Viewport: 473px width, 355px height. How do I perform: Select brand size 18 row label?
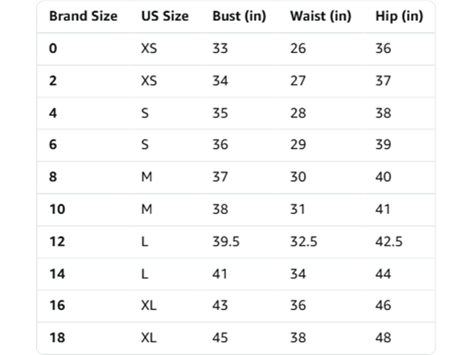point(57,337)
